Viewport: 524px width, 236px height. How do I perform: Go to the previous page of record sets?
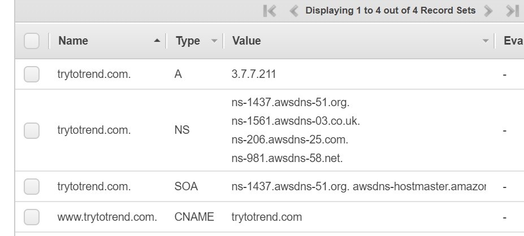293,11
